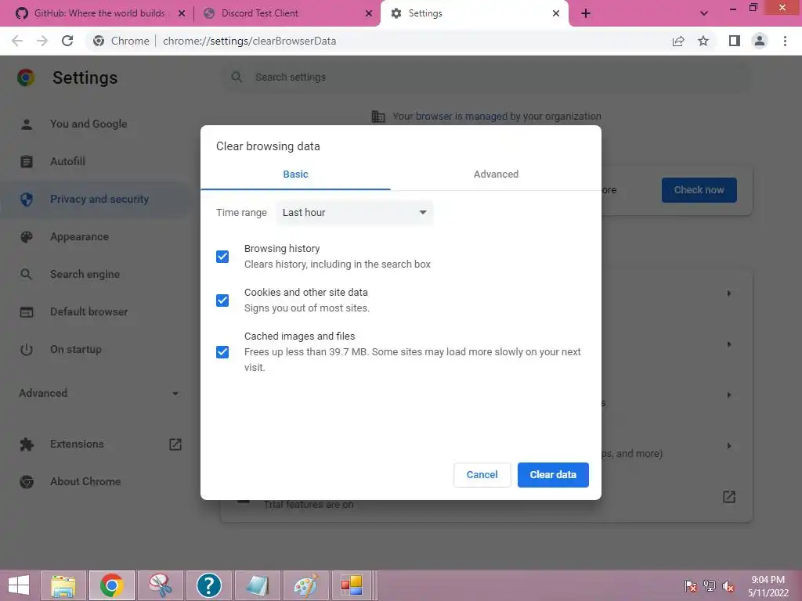Open You and Google settings
Screen dimensions: 802x601
[x=89, y=124]
